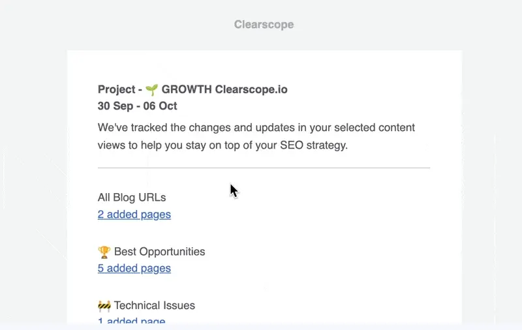Click the 'Best Opportunities' section label
Screen dimensions: 522x330
pyautogui.click(x=159, y=252)
